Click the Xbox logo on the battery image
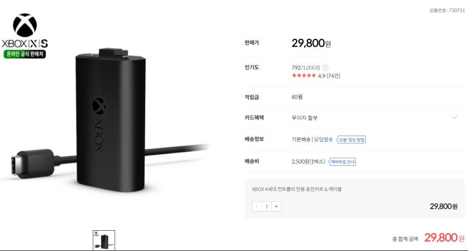 click(99, 106)
